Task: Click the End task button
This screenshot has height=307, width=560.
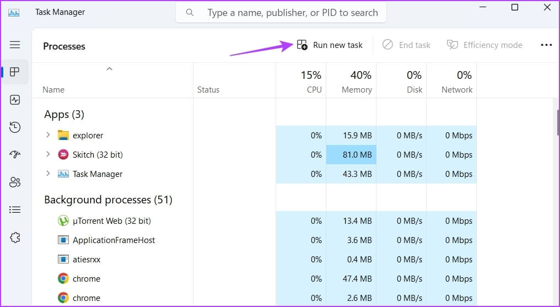Action: click(x=406, y=45)
